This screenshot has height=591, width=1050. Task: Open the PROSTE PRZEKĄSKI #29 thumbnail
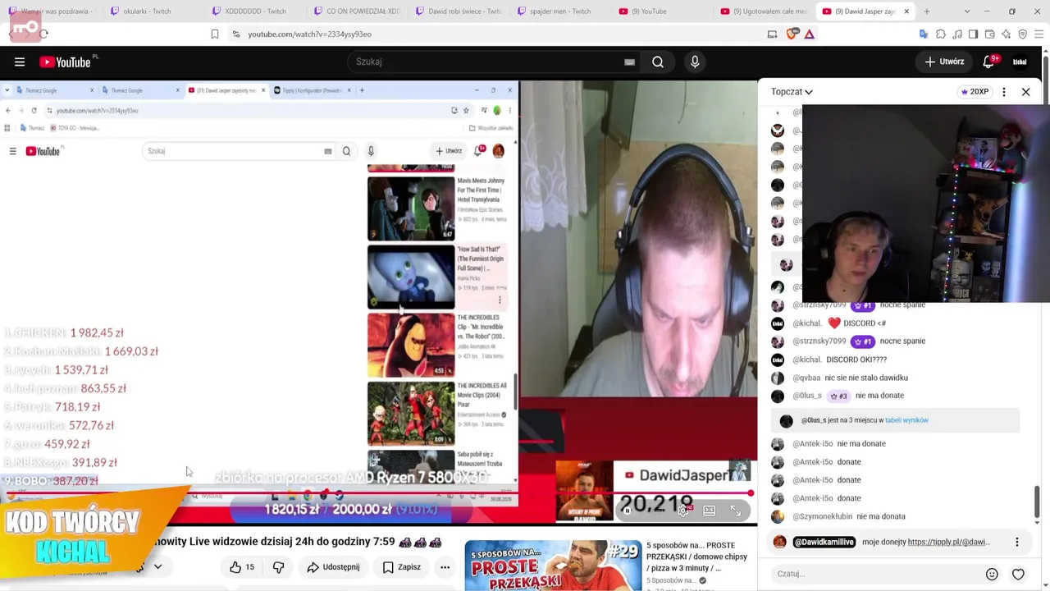coord(554,566)
